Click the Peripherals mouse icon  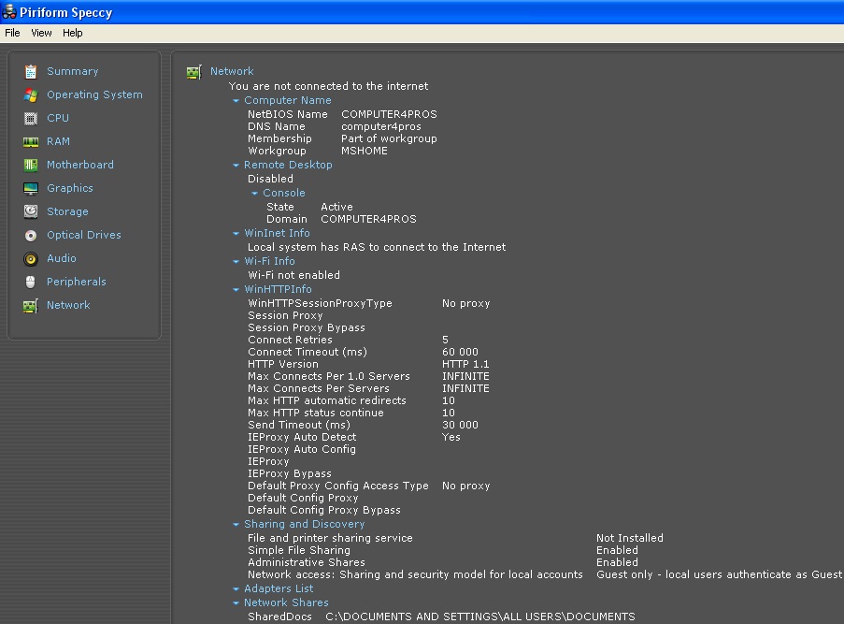tap(31, 282)
